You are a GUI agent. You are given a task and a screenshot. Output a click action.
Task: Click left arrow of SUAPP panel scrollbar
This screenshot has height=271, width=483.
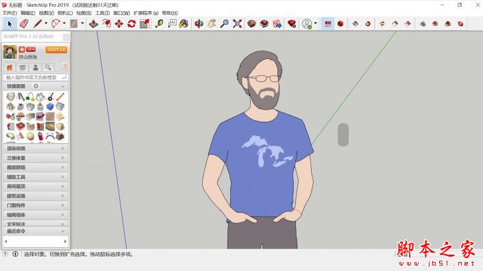click(x=6, y=242)
